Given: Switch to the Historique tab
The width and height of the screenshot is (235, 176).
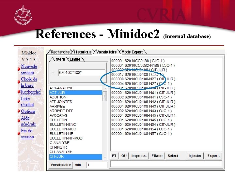Looking at the screenshot, I should 83,52.
